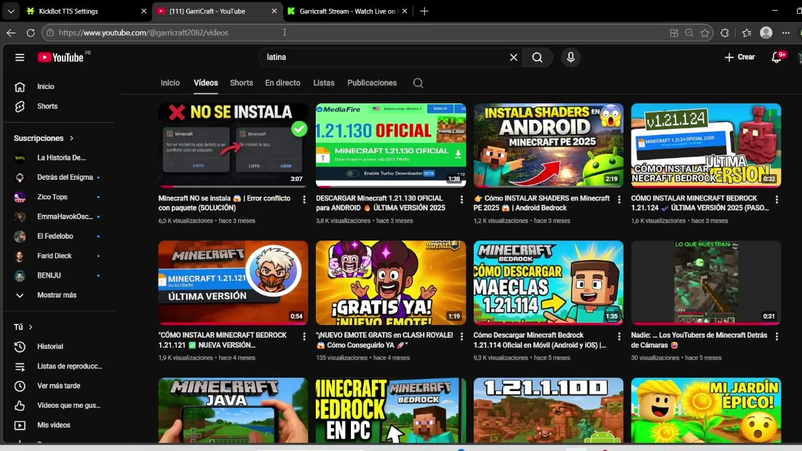Clear the search text with the X
The image size is (802, 451).
pyautogui.click(x=514, y=57)
